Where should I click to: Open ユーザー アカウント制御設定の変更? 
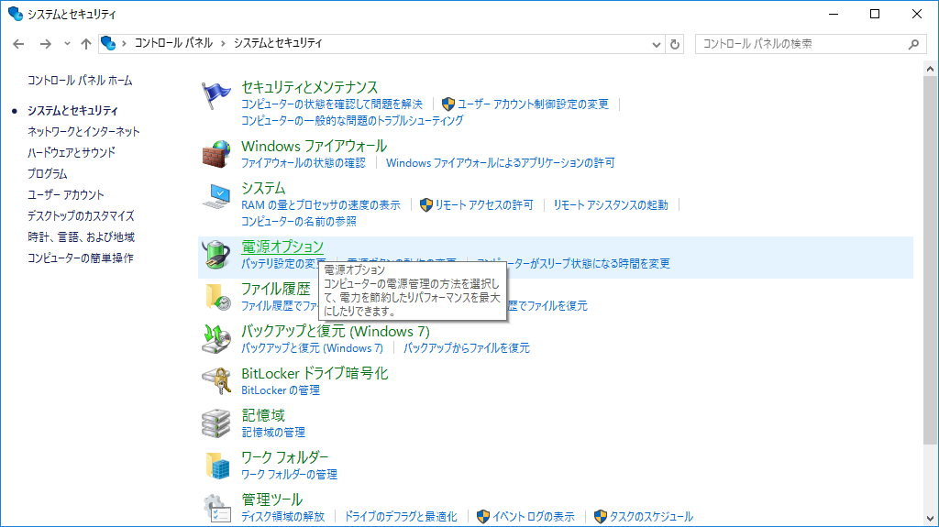click(x=533, y=104)
